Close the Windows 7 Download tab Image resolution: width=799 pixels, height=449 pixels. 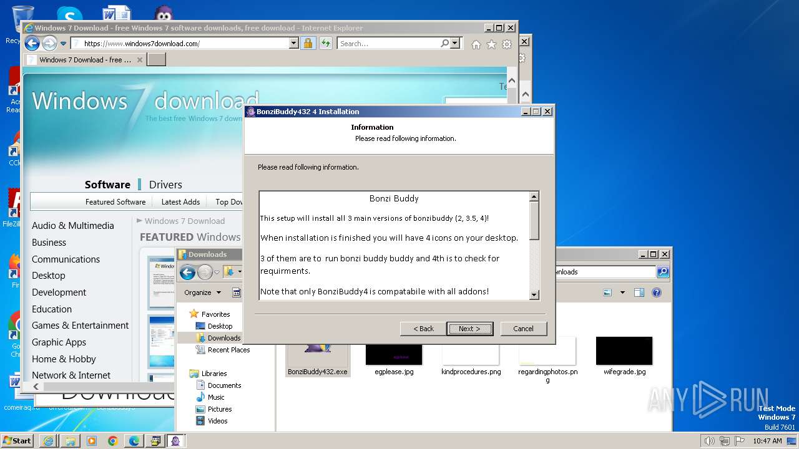click(x=140, y=60)
